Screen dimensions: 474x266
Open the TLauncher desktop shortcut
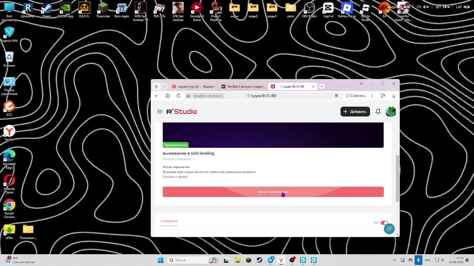tap(103, 10)
